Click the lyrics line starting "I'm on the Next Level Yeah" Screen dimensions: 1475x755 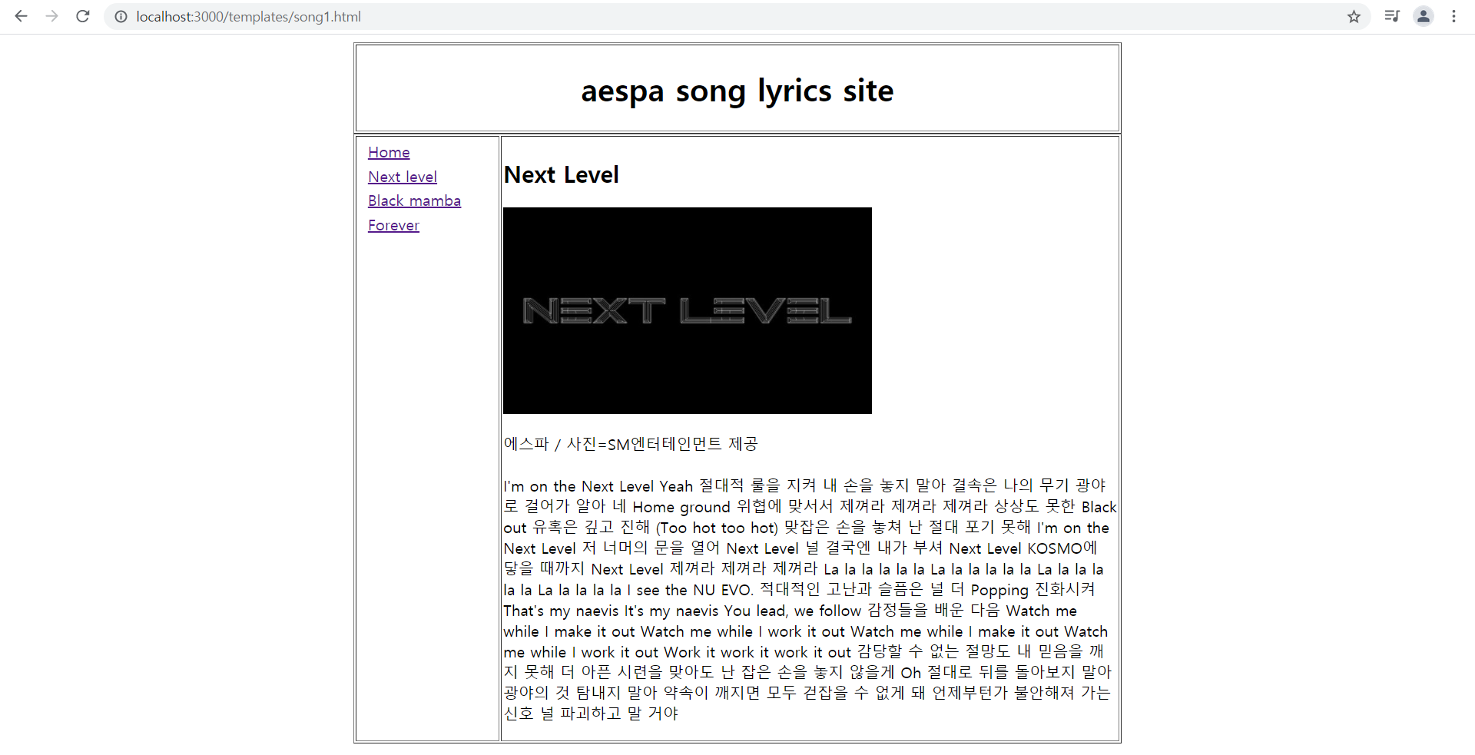coord(804,486)
